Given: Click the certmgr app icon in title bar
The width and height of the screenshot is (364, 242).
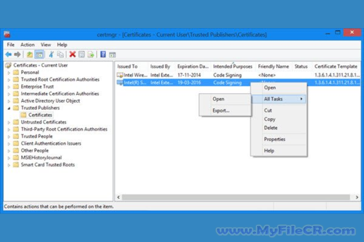Looking at the screenshot, I should point(7,34).
